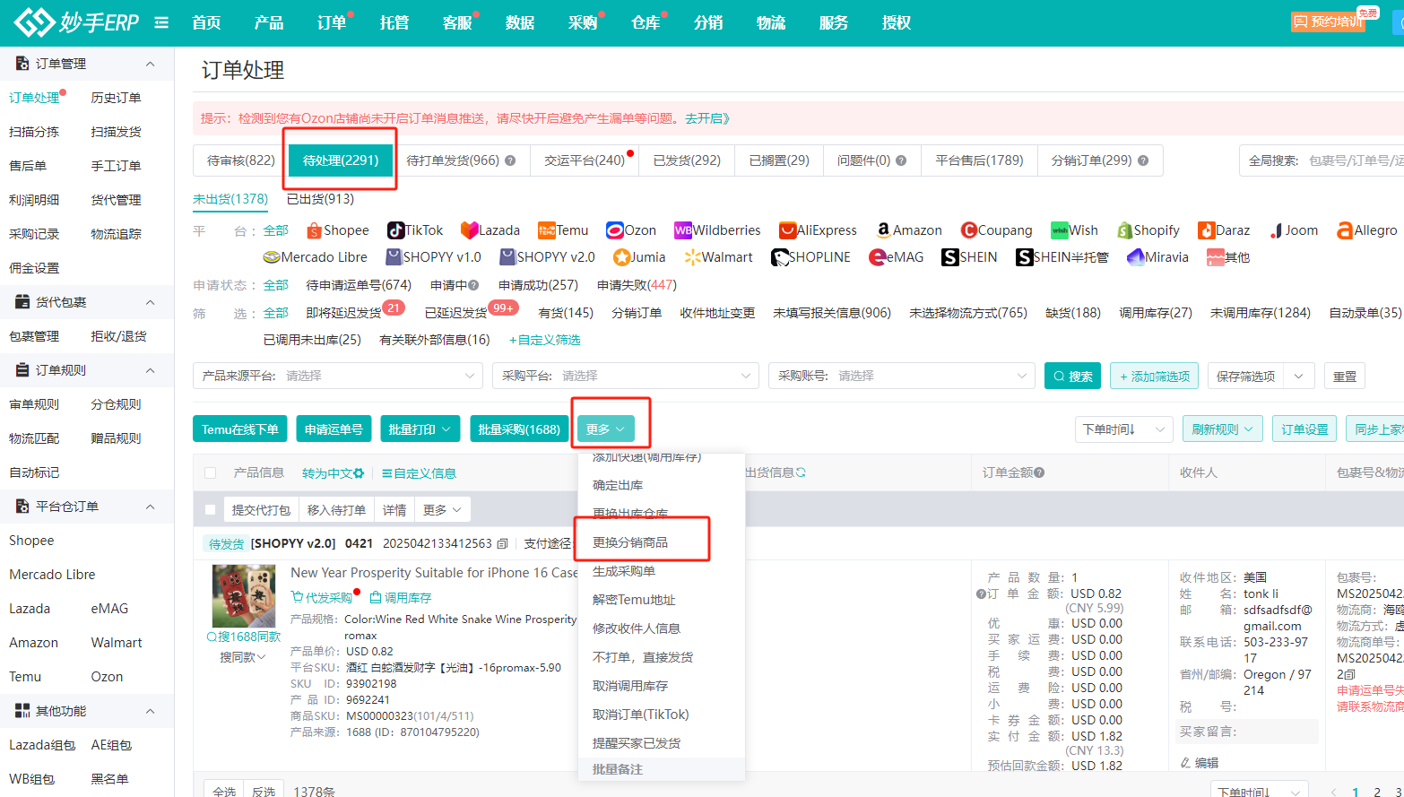This screenshot has height=797, width=1404.
Task: Open 采购账号 select dropdown
Action: [902, 376]
